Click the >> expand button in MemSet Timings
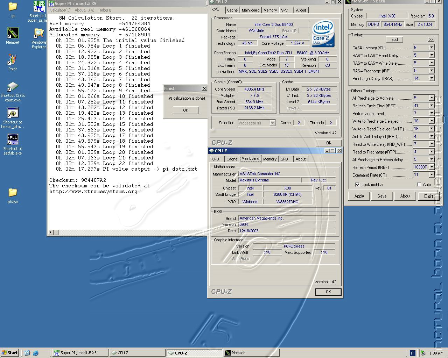 [x=431, y=39]
